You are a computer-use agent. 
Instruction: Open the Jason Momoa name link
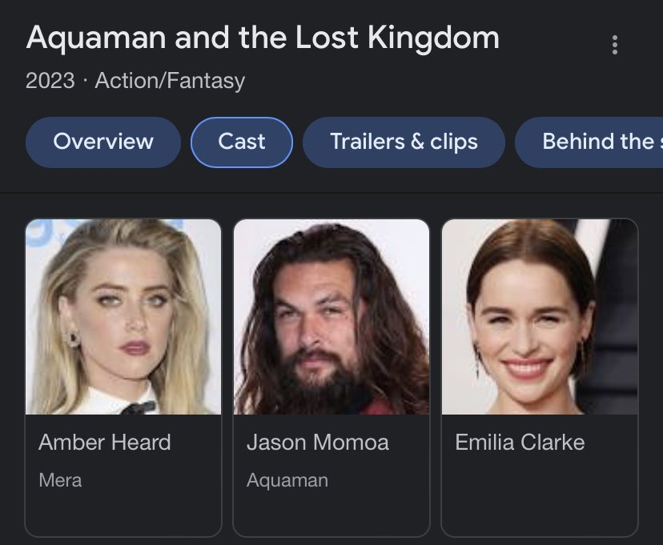(x=317, y=443)
